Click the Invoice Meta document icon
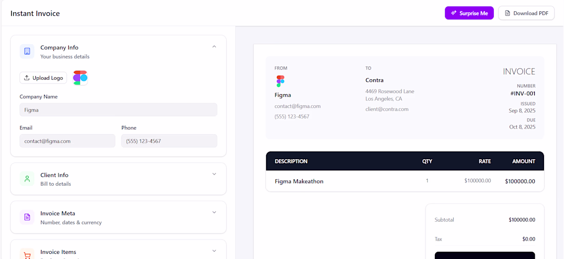 point(27,217)
